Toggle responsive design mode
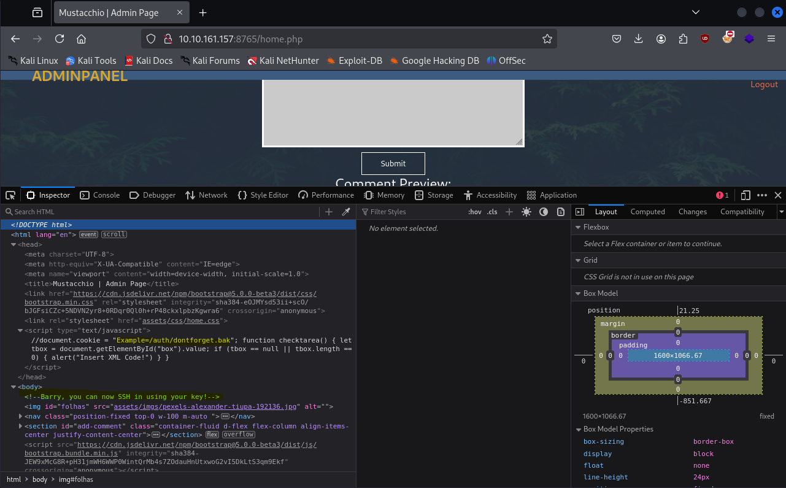The height and width of the screenshot is (488, 786). point(746,195)
